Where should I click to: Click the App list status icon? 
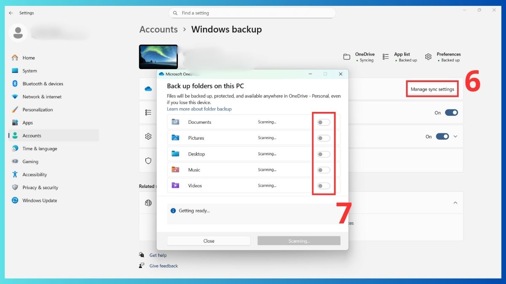[x=386, y=57]
